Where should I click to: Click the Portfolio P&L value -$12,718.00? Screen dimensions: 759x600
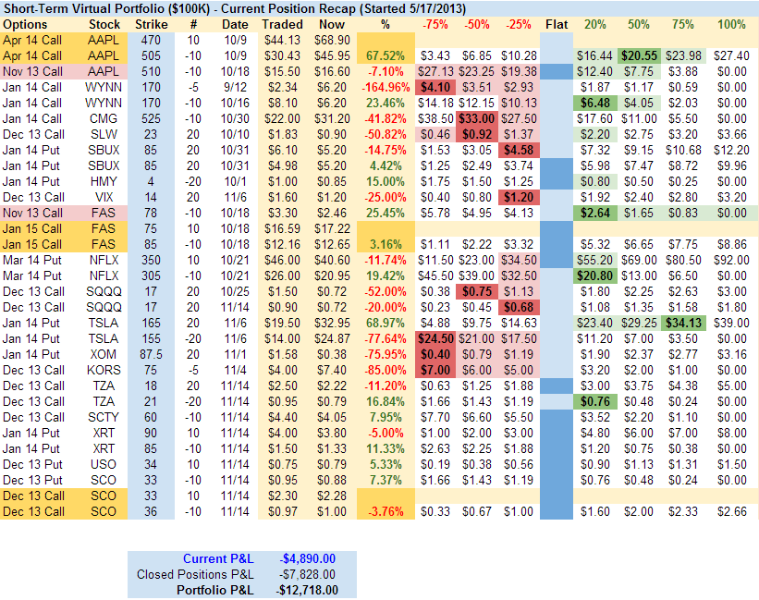307,590
